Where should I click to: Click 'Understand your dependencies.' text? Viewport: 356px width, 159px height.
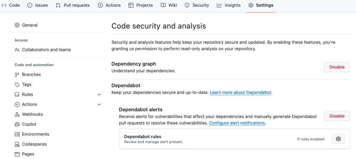click(x=144, y=71)
